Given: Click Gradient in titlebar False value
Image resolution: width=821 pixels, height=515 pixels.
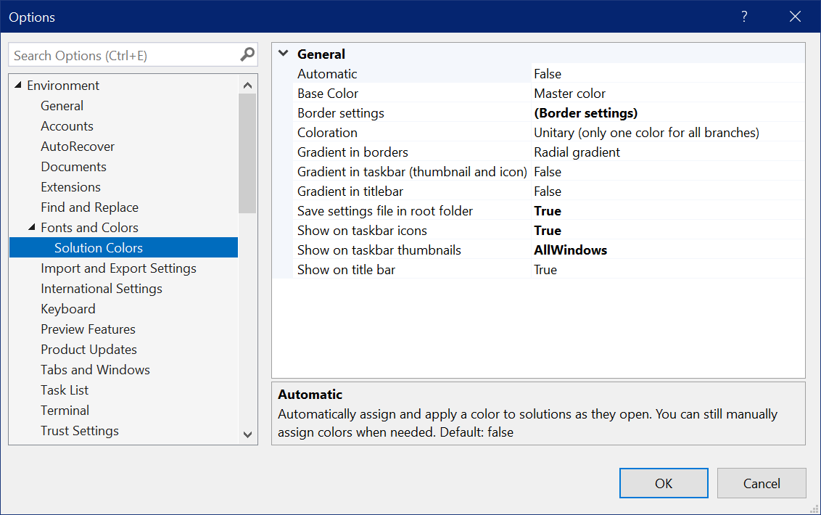Looking at the screenshot, I should (548, 191).
